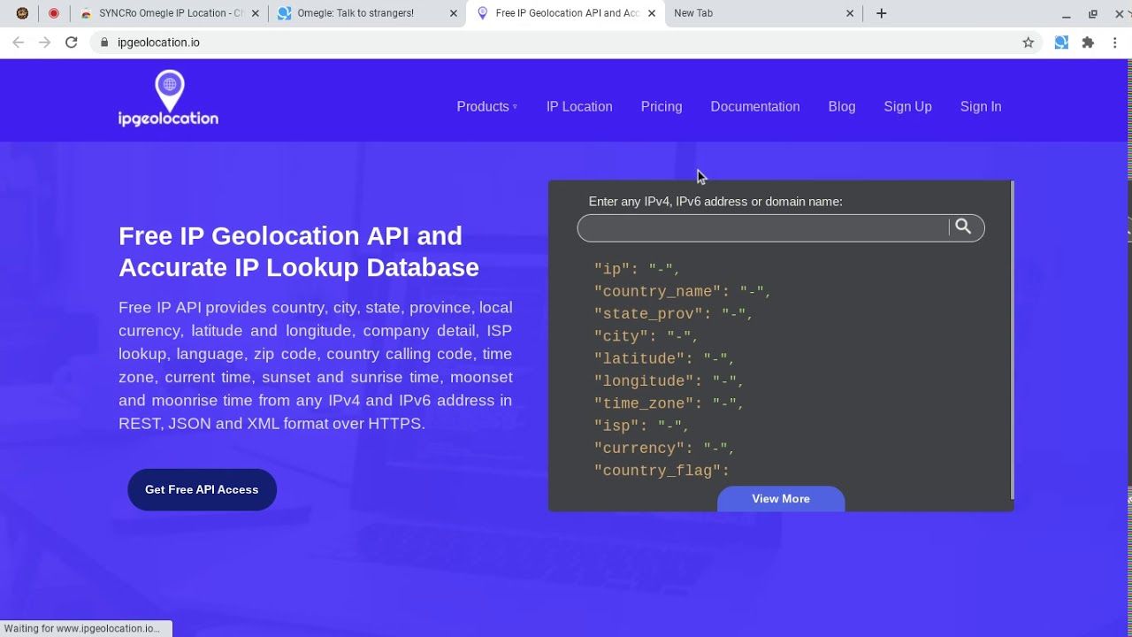The width and height of the screenshot is (1132, 637).
Task: Minimize the Chrome window
Action: coord(1067,14)
